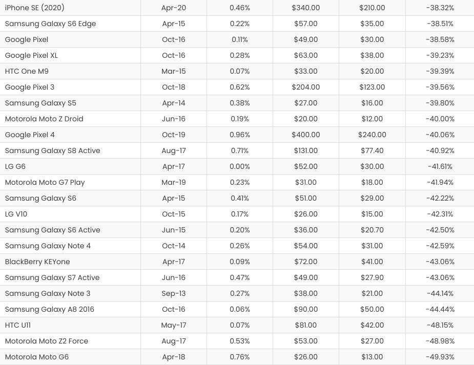Select the LG G6 device name
Viewport: 474px width, 365px height.
[x=15, y=166]
